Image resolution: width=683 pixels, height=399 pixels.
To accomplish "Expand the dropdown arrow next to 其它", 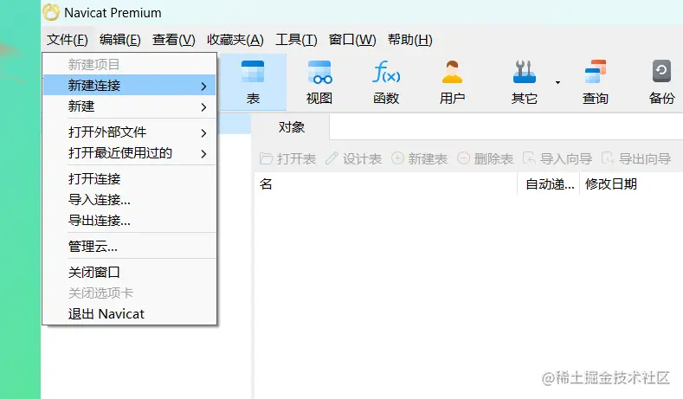I will [557, 82].
